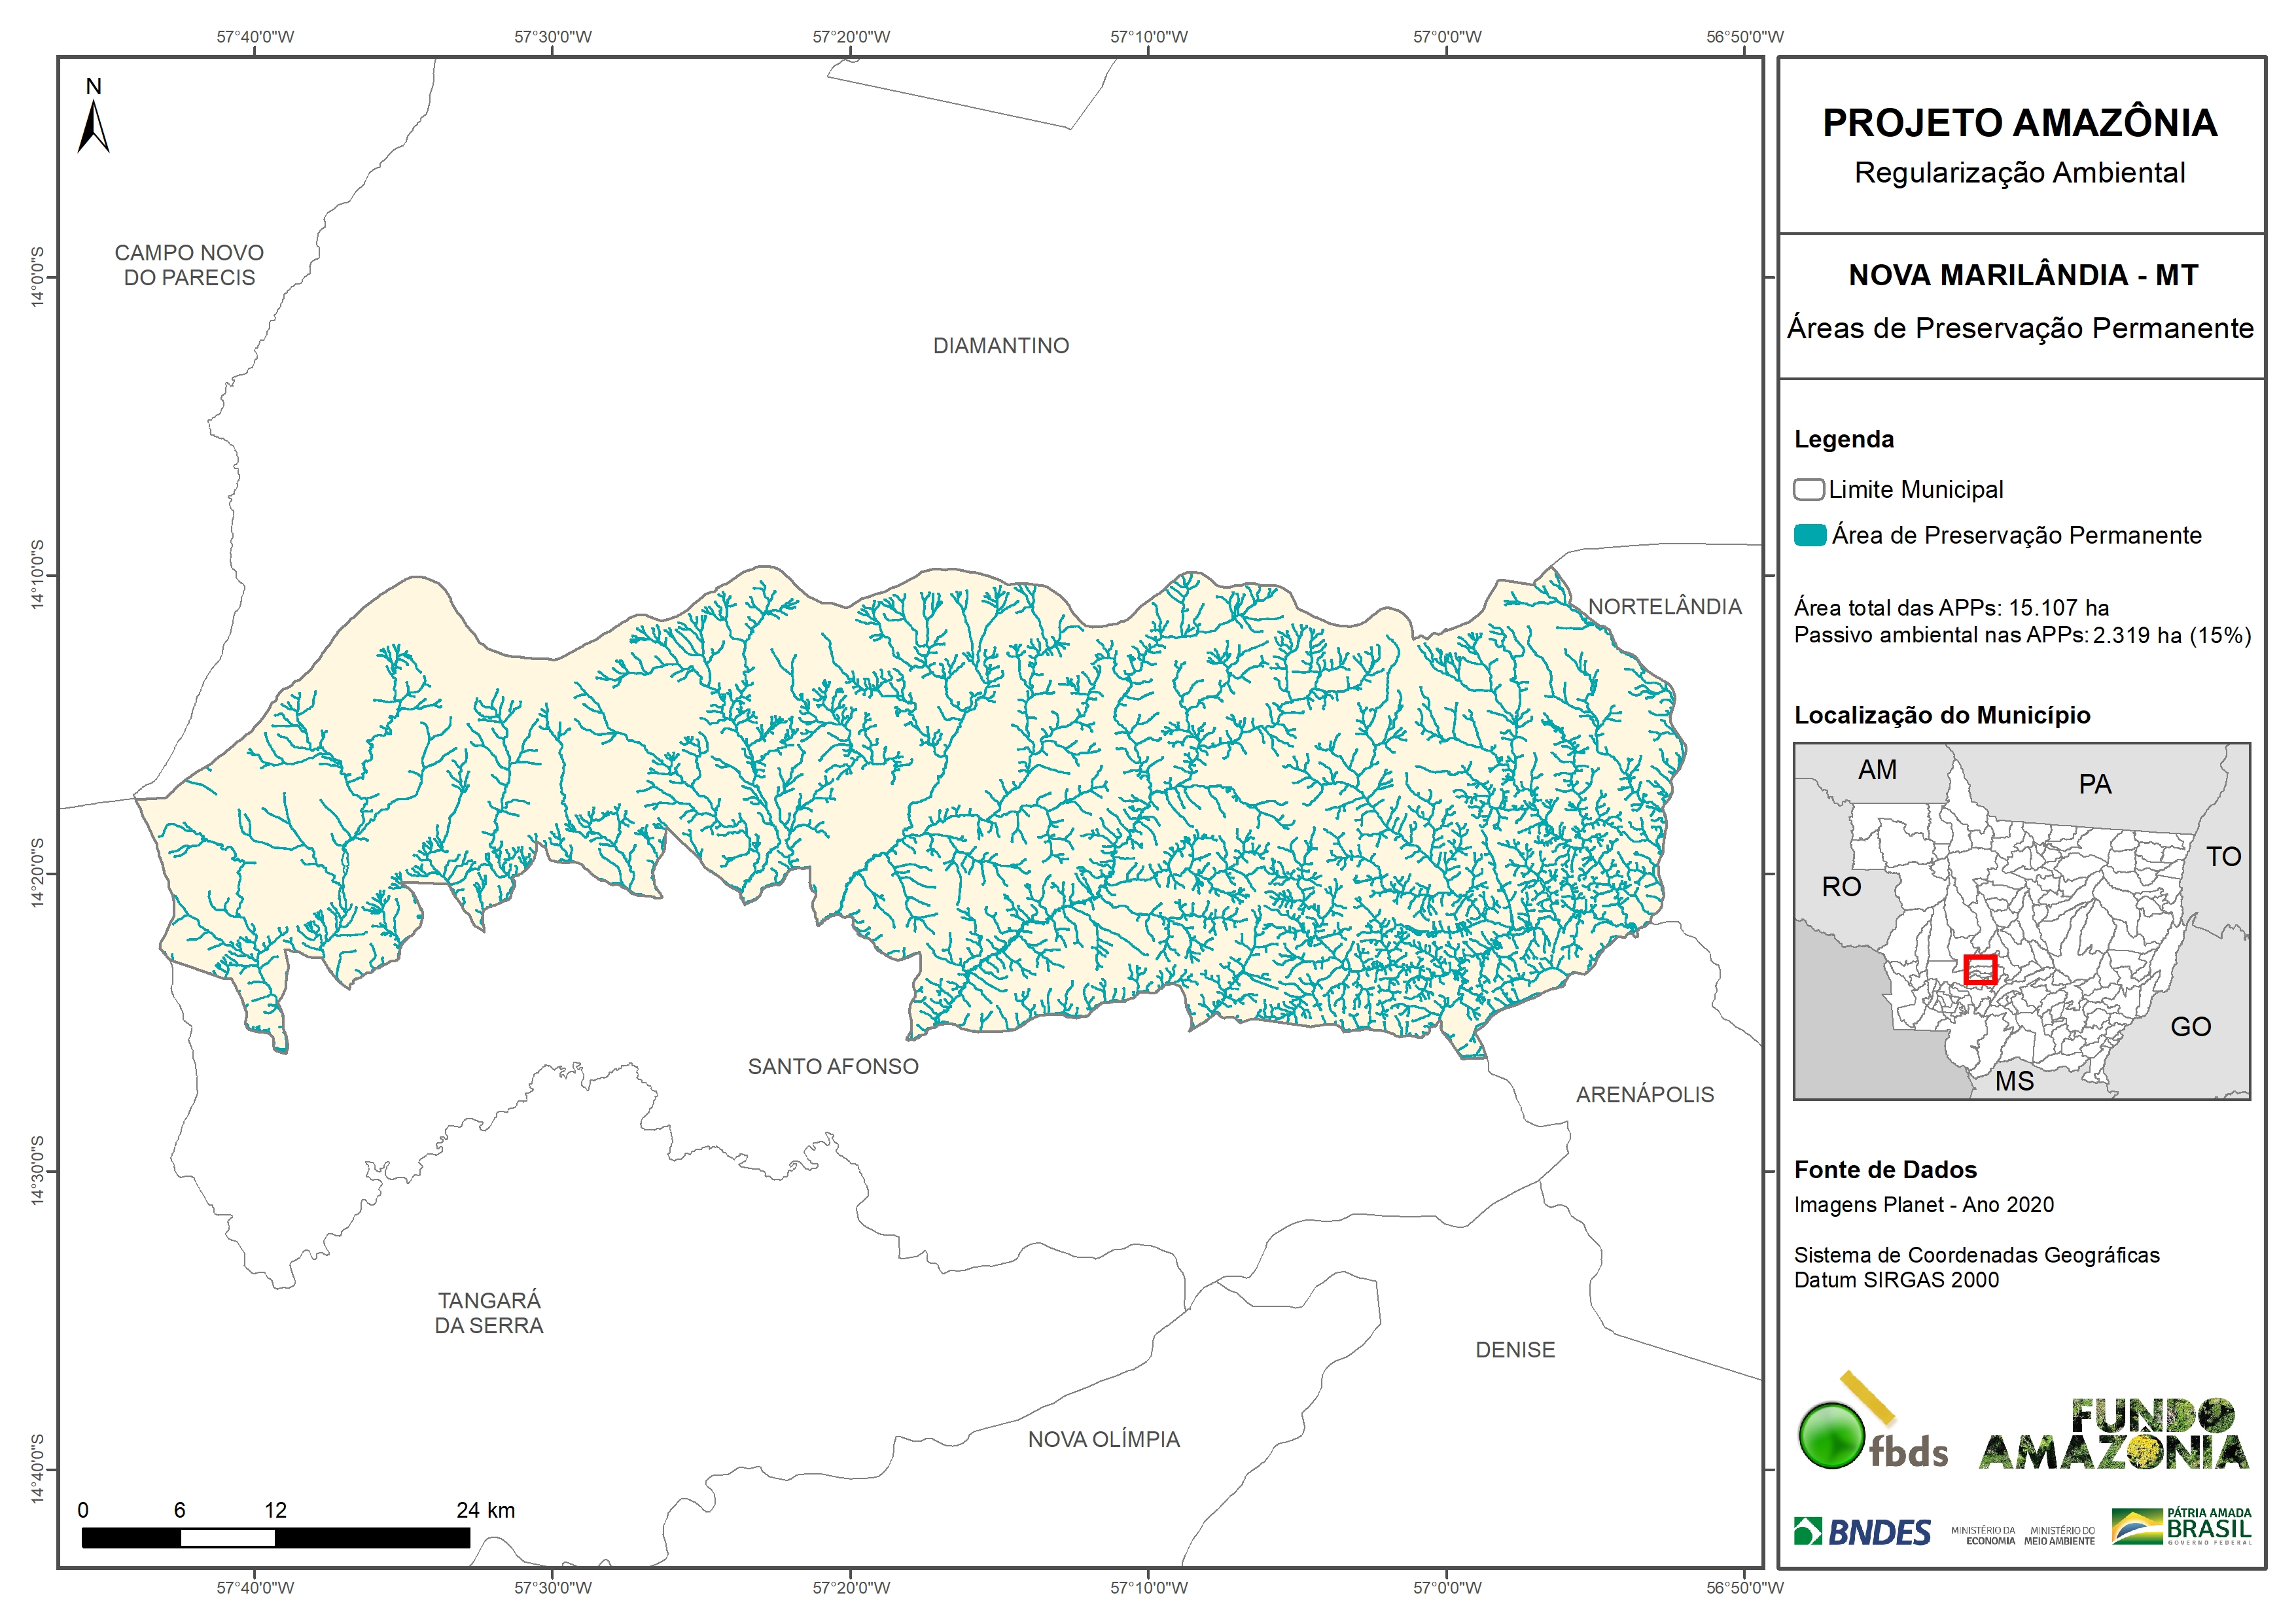This screenshot has height=1623, width=2296.
Task: Click the PROJETO AMAZÔNIA title
Action: tap(2019, 123)
